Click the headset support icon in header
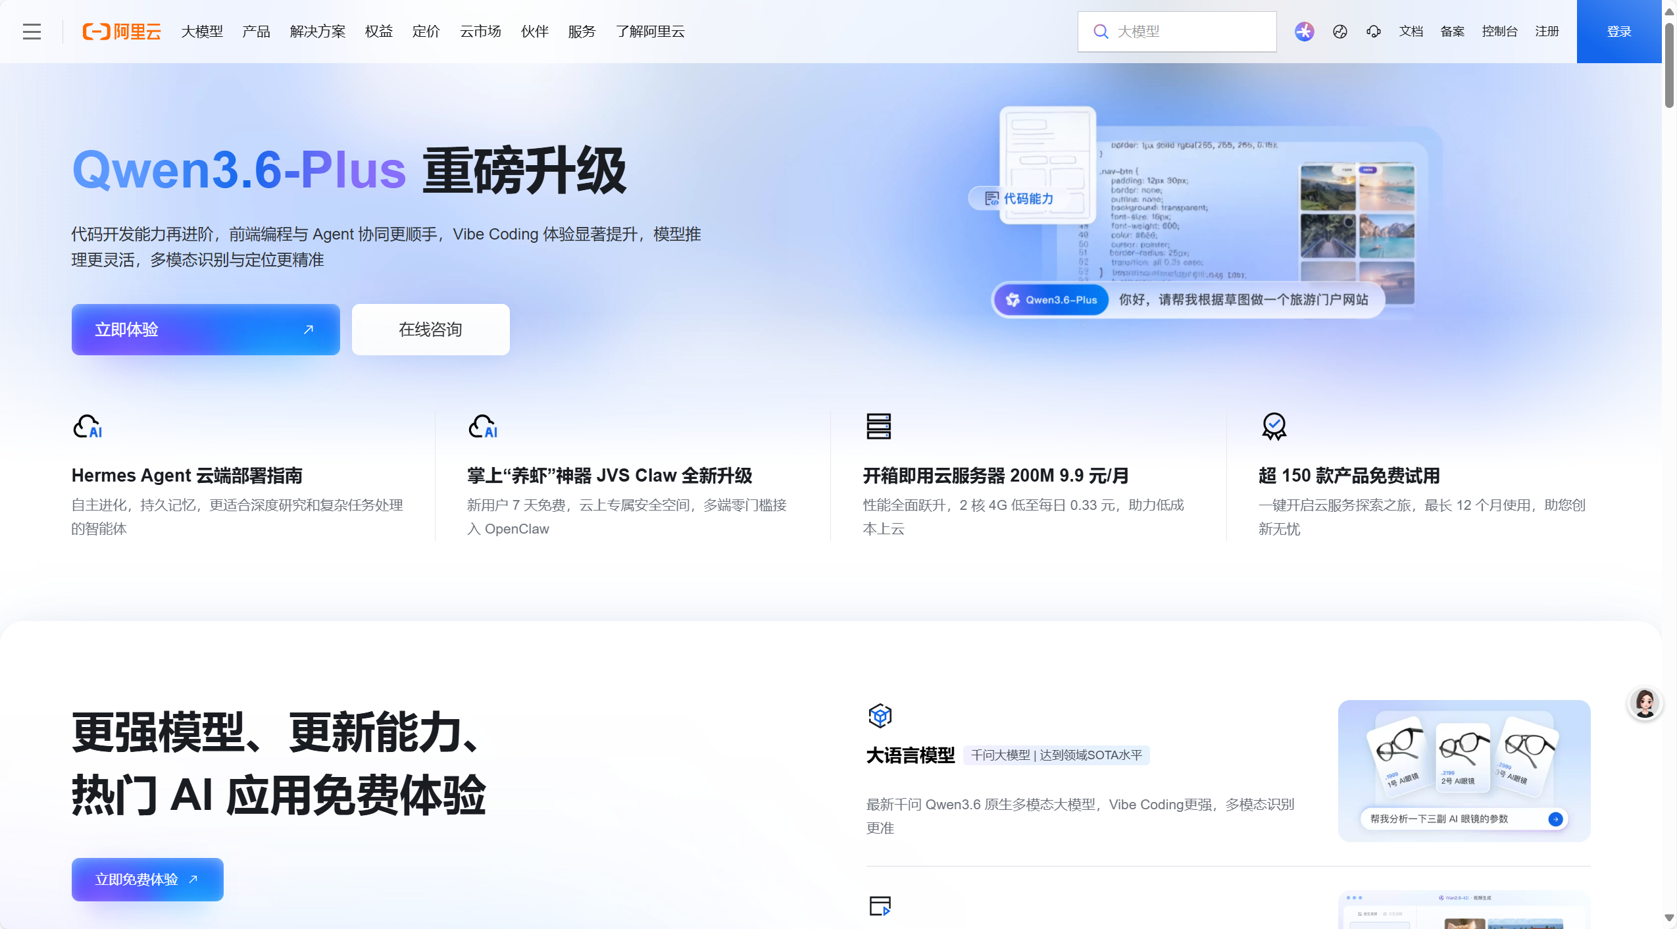Viewport: 1677px width, 929px height. [1374, 32]
